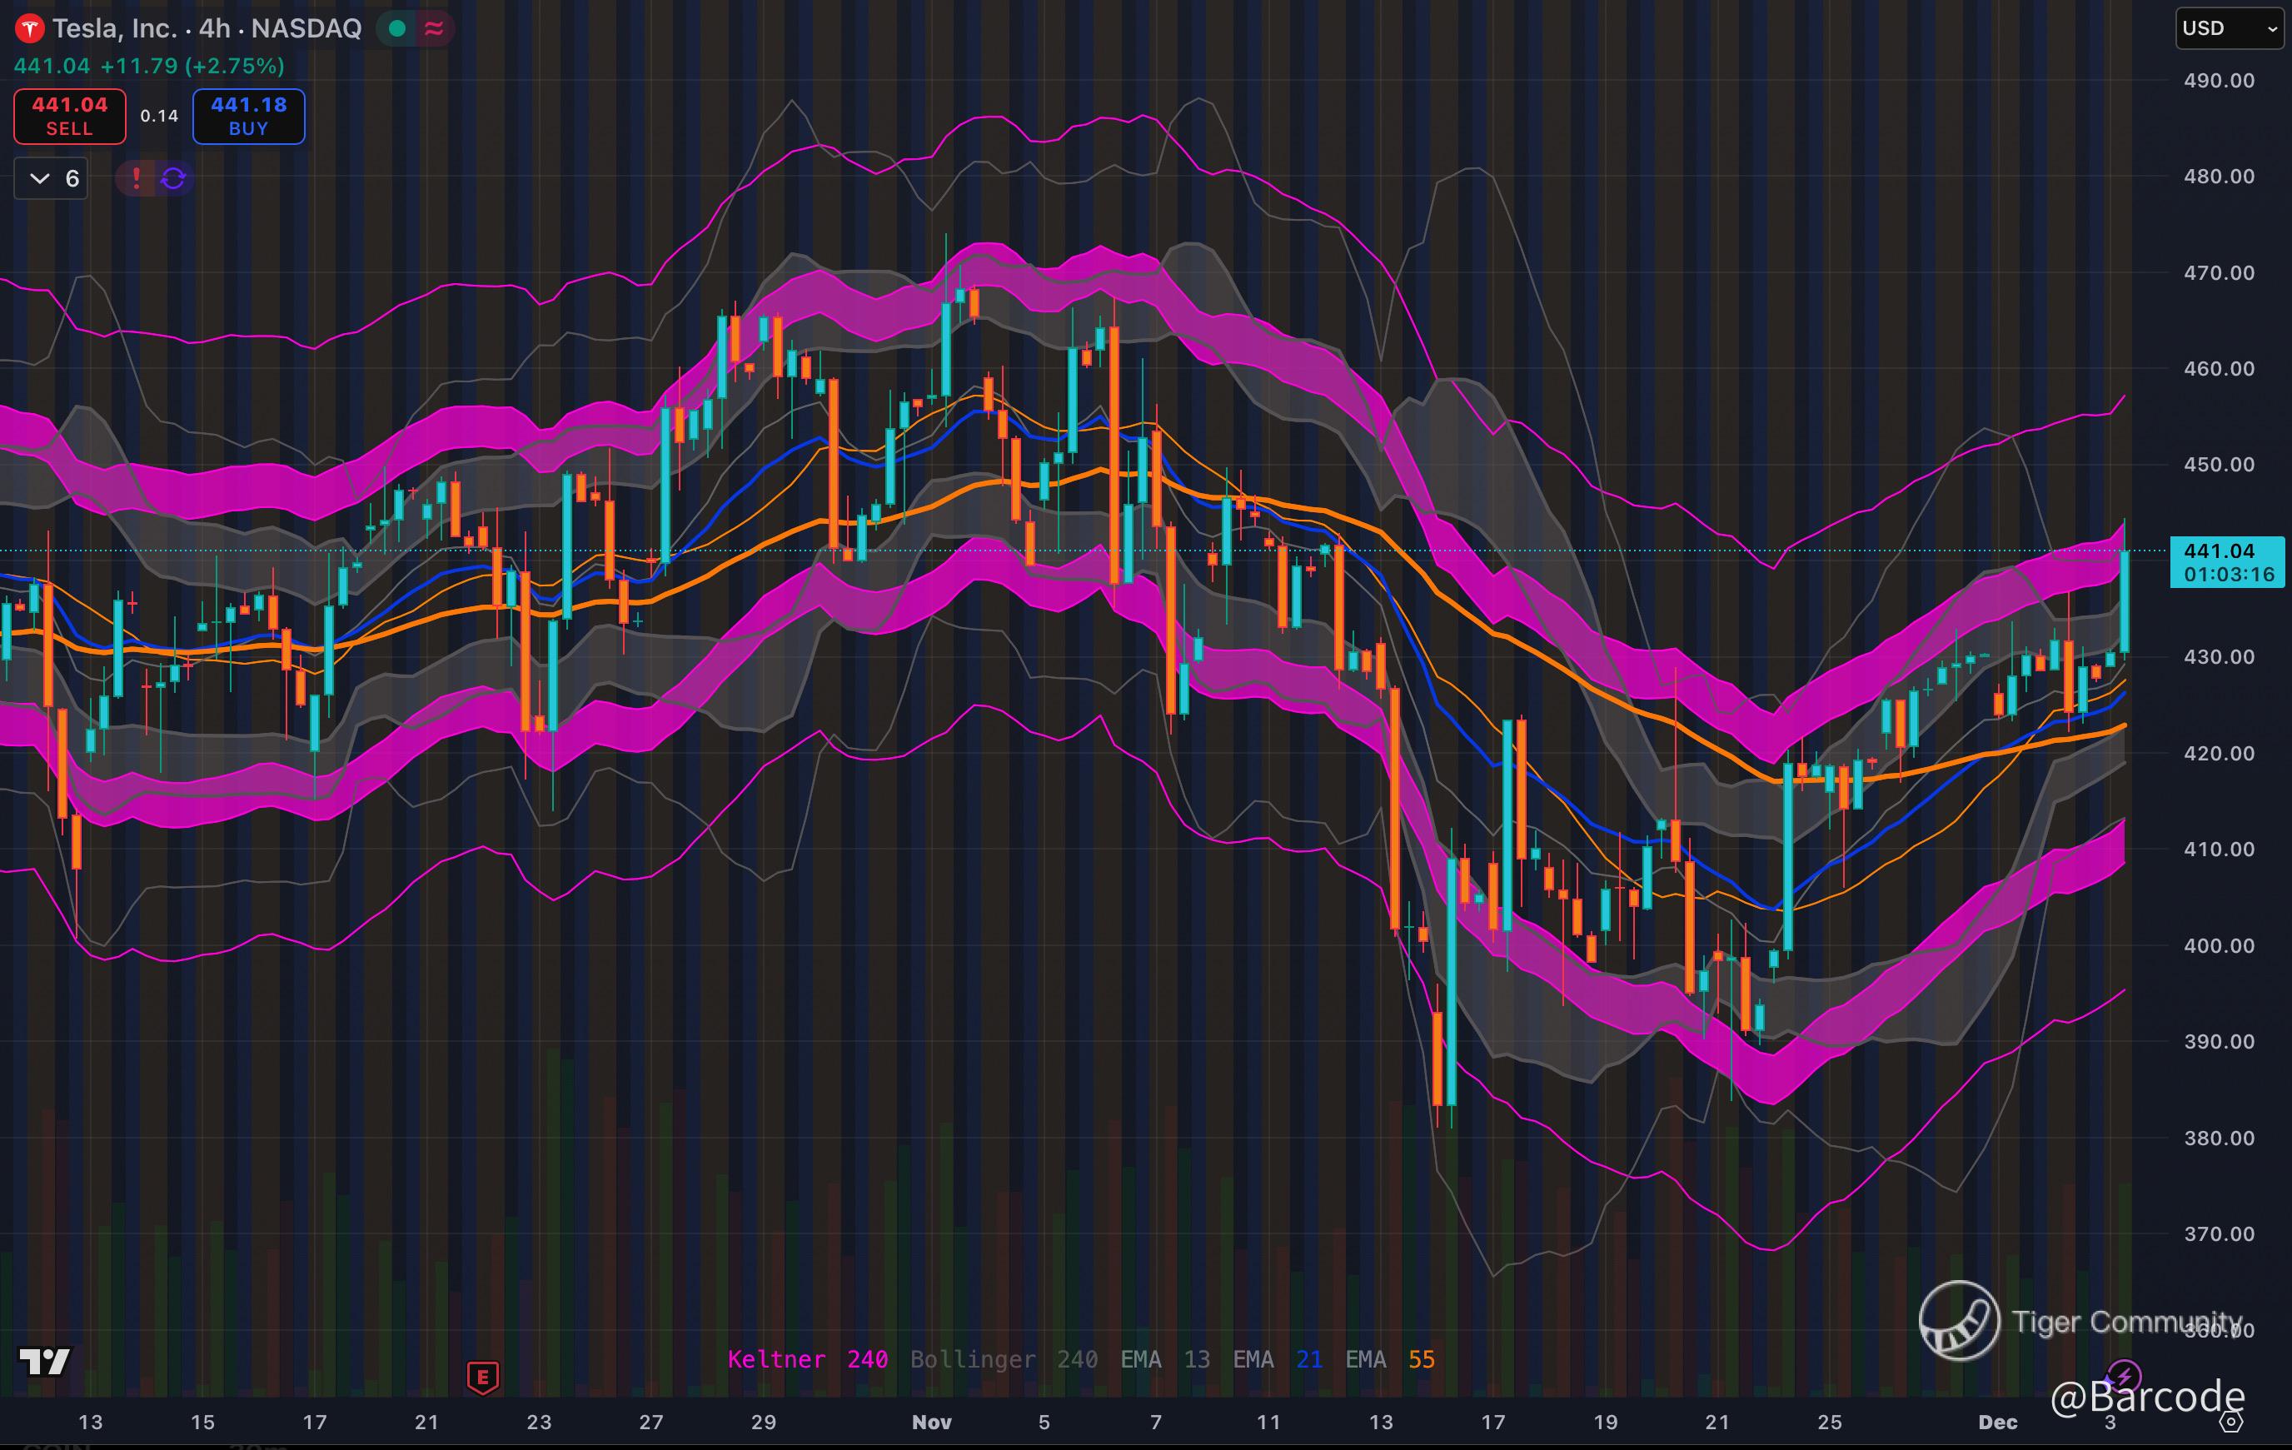The width and height of the screenshot is (2292, 1450).
Task: Click the red exclamation warning icon
Action: 136,178
